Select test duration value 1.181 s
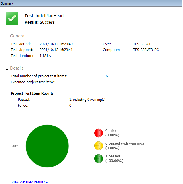This screenshot has width=183, height=184. [x=45, y=56]
